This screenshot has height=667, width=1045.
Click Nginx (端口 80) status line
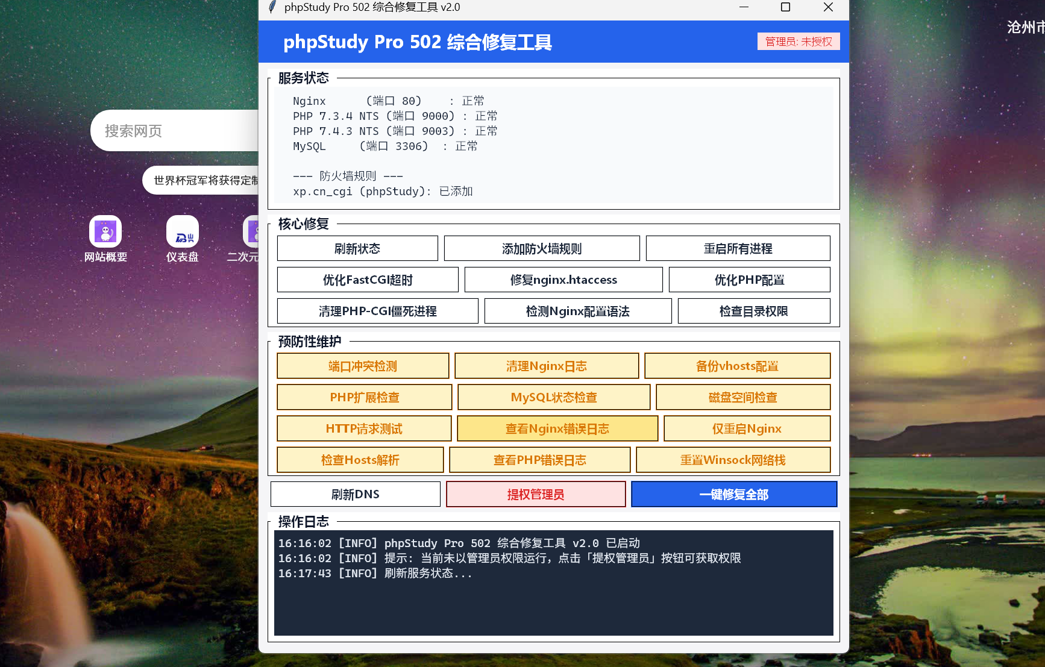click(388, 101)
